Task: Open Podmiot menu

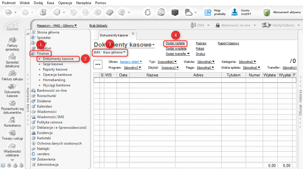Action: (x=9, y=3)
